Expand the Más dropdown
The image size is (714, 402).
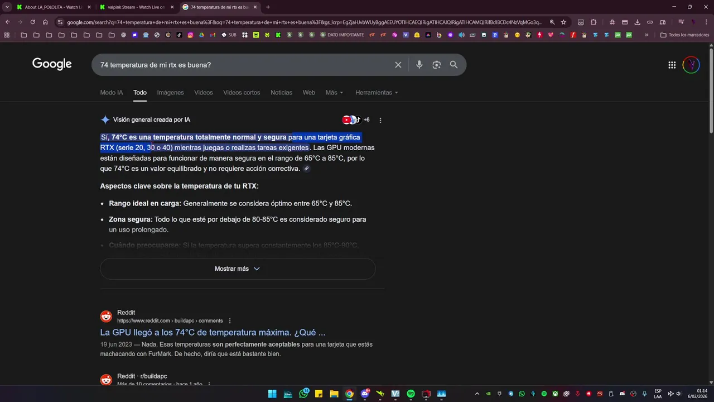(335, 93)
